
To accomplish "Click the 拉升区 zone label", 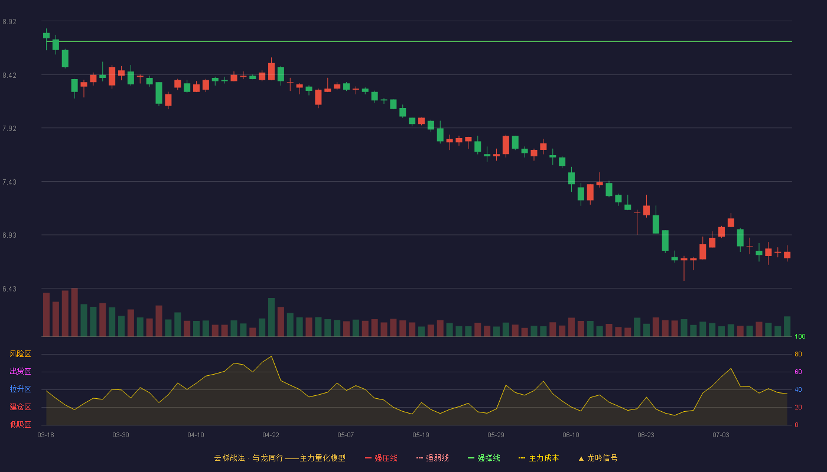I will [20, 389].
